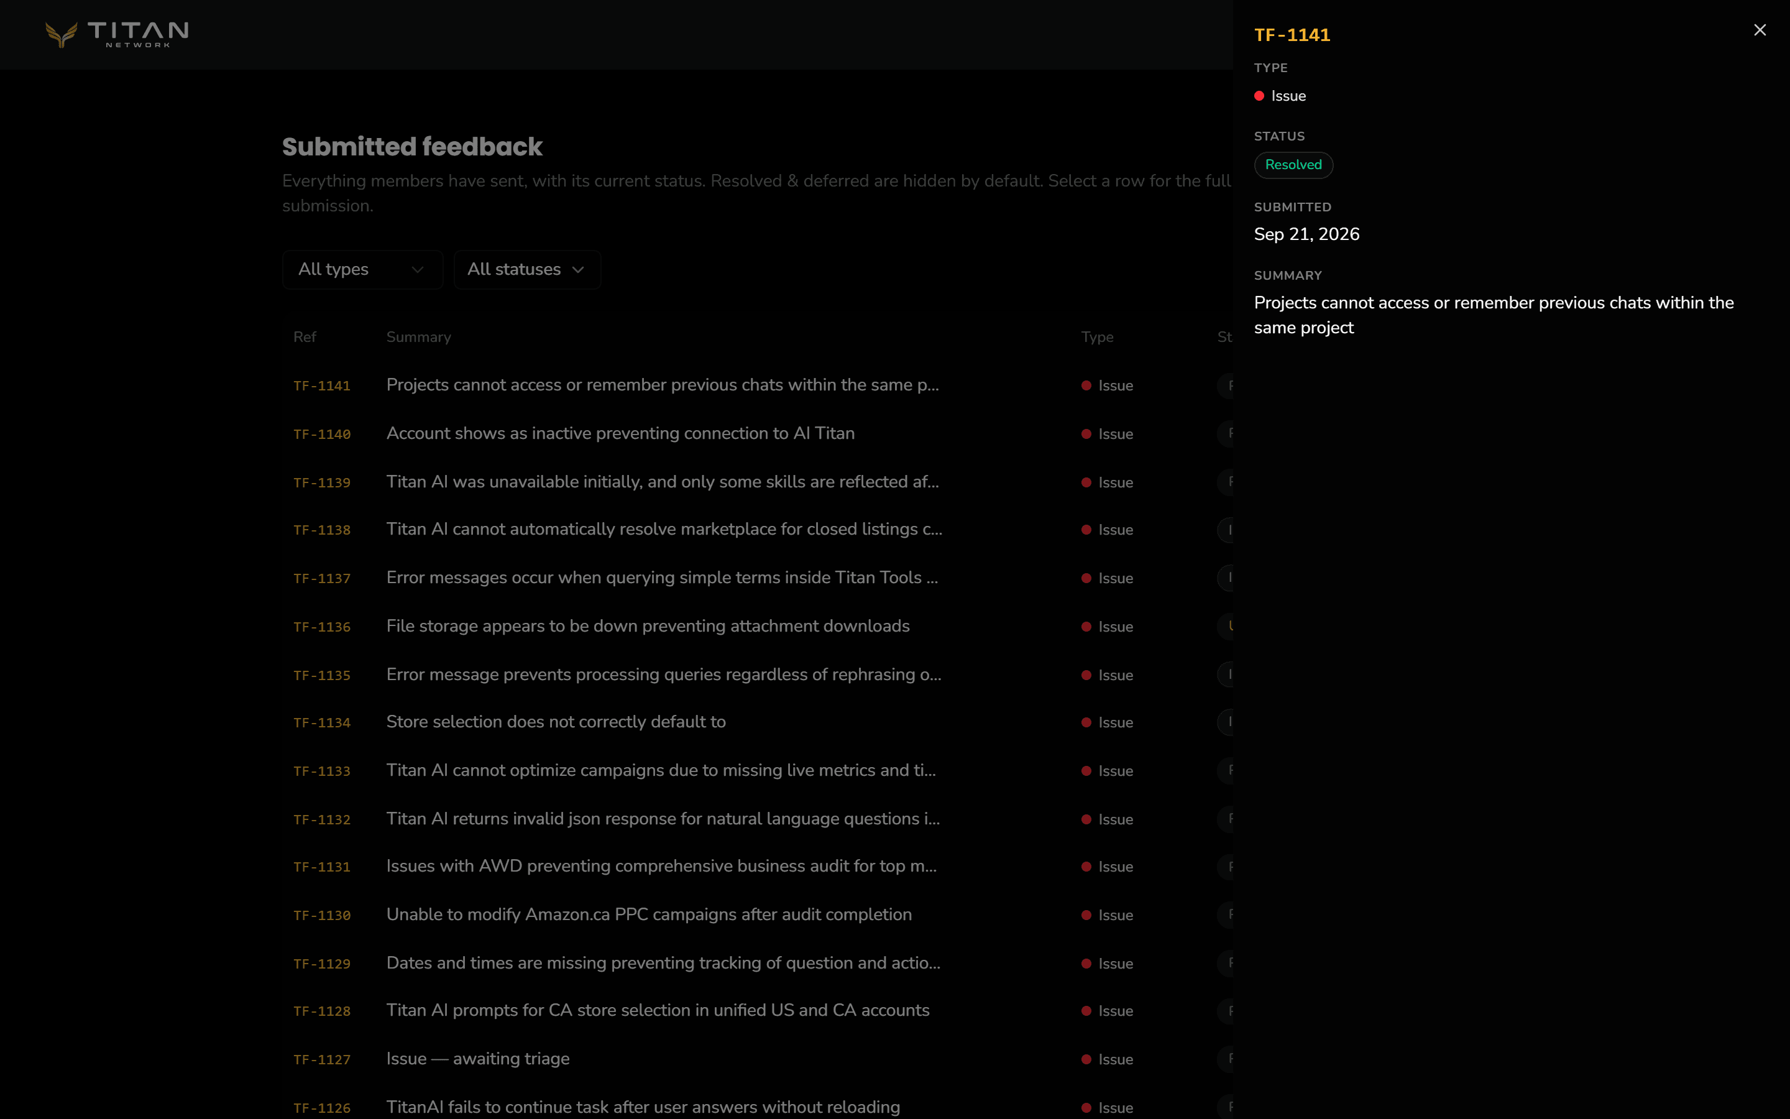The image size is (1790, 1119).
Task: Close the TF-1141 detail panel
Action: point(1760,30)
